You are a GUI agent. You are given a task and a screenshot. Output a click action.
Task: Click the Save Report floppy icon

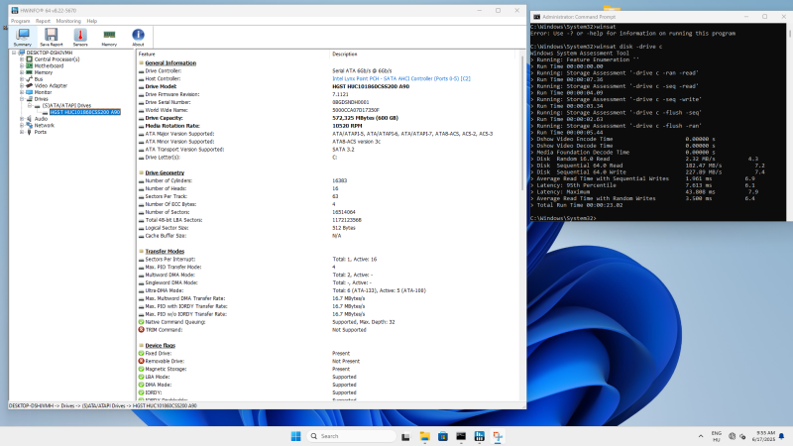[x=52, y=37]
